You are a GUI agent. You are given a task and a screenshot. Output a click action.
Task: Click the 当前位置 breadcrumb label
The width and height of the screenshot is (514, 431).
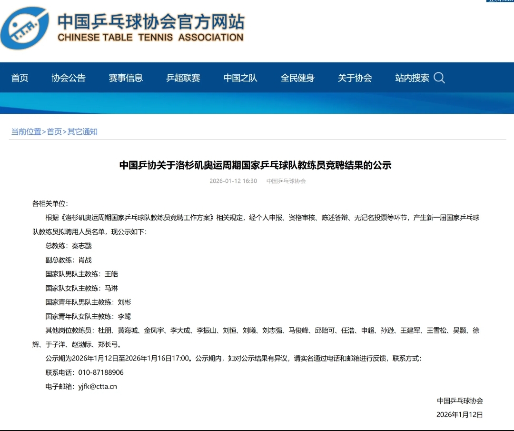tap(26, 132)
